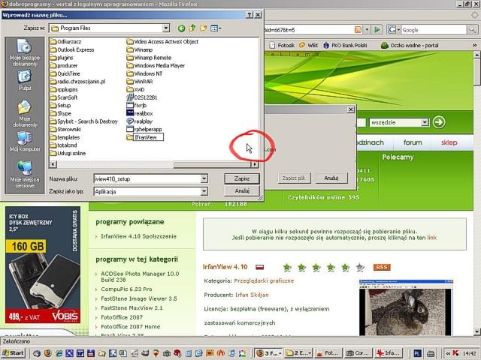Image resolution: width=481 pixels, height=360 pixels.
Task: Select the Windows Media Player folder
Action: (x=156, y=65)
